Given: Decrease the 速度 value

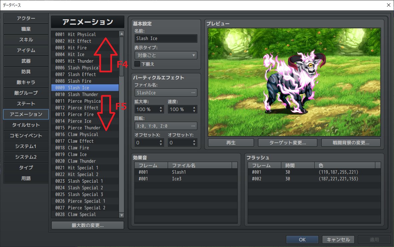Looking at the screenshot, I should 194,111.
